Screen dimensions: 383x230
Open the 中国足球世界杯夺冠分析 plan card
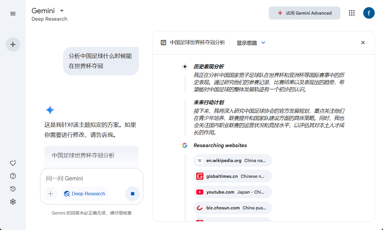coord(91,155)
